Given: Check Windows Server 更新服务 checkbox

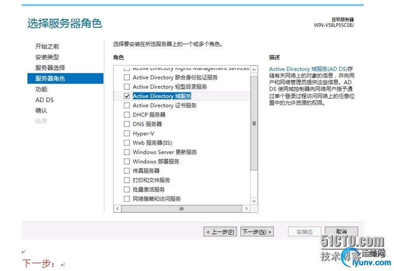Looking at the screenshot, I should click(127, 152).
